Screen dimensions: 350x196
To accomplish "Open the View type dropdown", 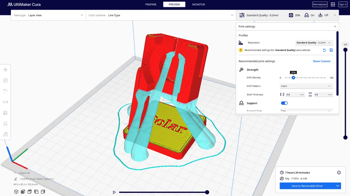I will click(48, 15).
